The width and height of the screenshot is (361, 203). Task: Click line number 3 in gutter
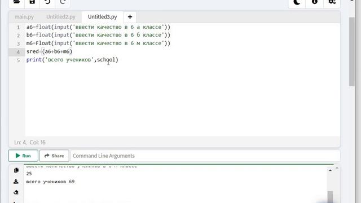click(18, 43)
